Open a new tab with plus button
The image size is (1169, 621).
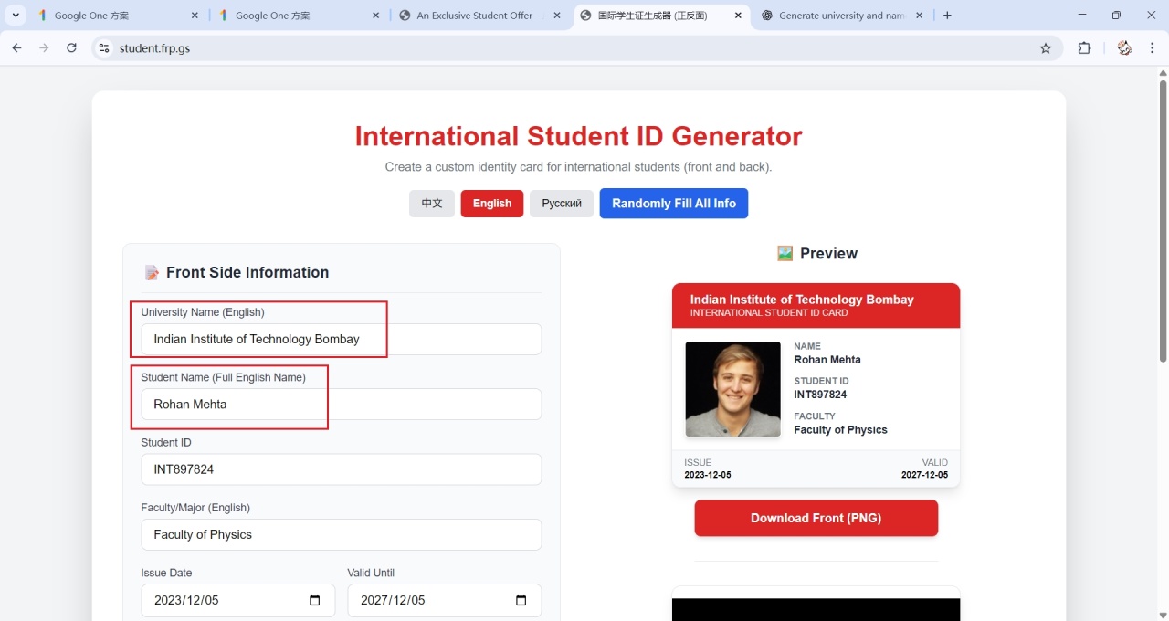947,16
